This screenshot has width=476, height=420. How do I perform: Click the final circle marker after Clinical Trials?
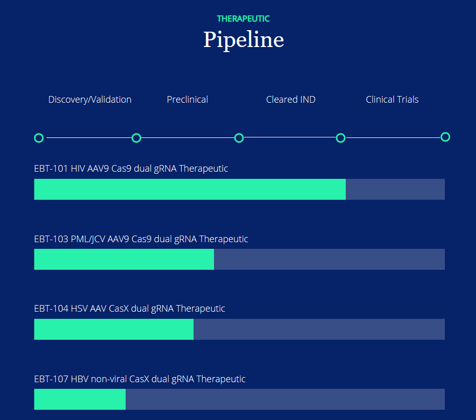coord(445,137)
